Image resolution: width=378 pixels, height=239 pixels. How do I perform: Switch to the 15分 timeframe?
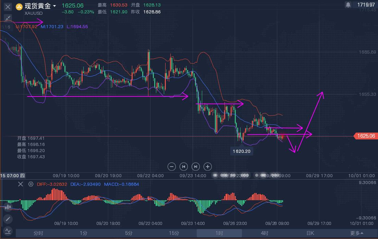click(x=174, y=233)
